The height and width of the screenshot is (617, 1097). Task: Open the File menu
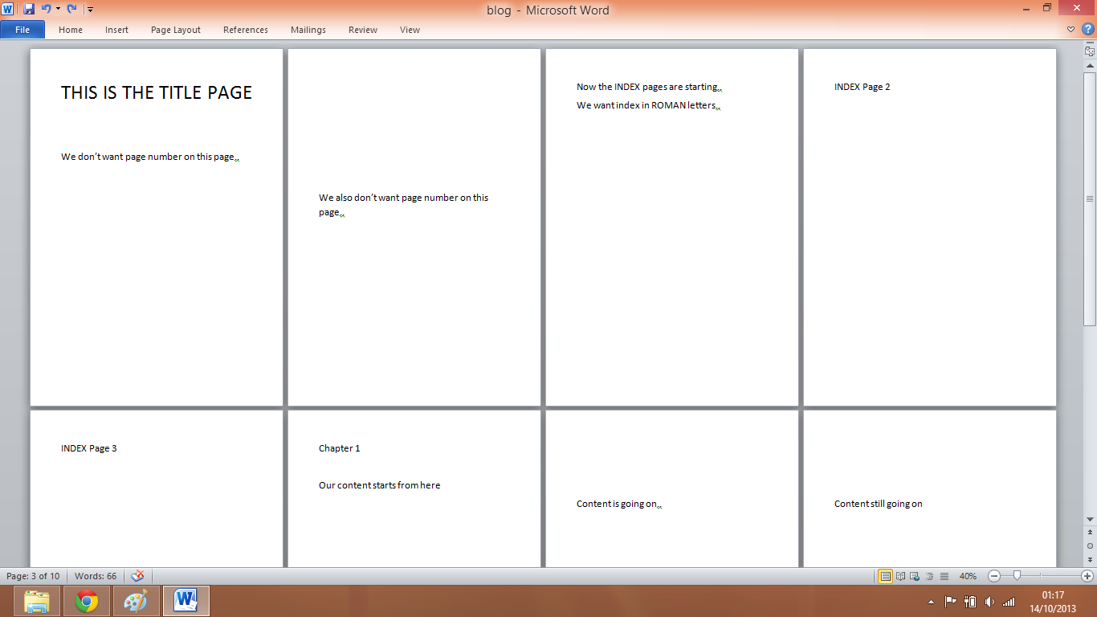pyautogui.click(x=22, y=29)
